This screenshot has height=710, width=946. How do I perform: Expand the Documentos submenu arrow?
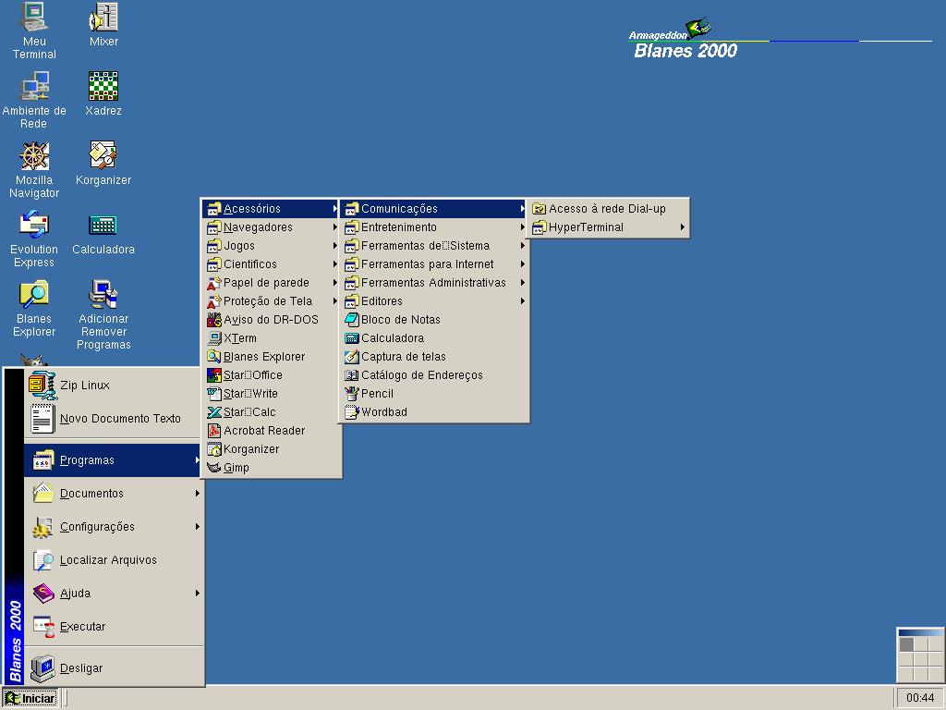[x=198, y=494]
